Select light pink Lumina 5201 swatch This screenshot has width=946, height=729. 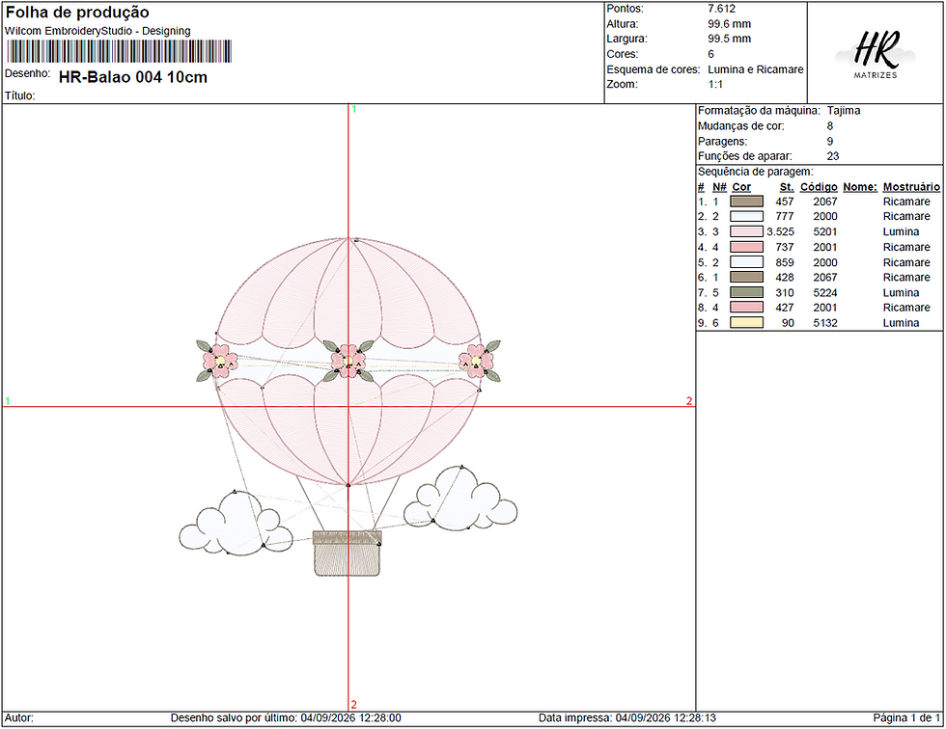click(x=747, y=231)
